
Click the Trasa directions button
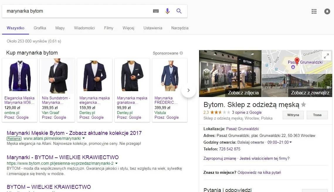pos(317,115)
